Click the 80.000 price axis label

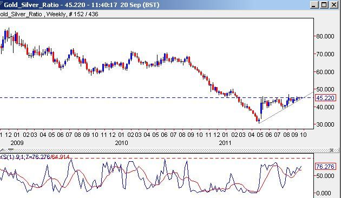[325, 36]
